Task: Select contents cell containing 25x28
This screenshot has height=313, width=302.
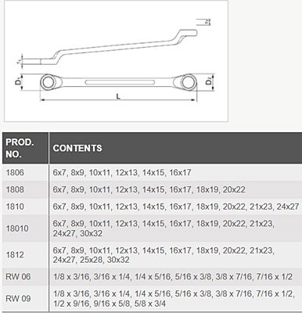Action: (x=175, y=255)
